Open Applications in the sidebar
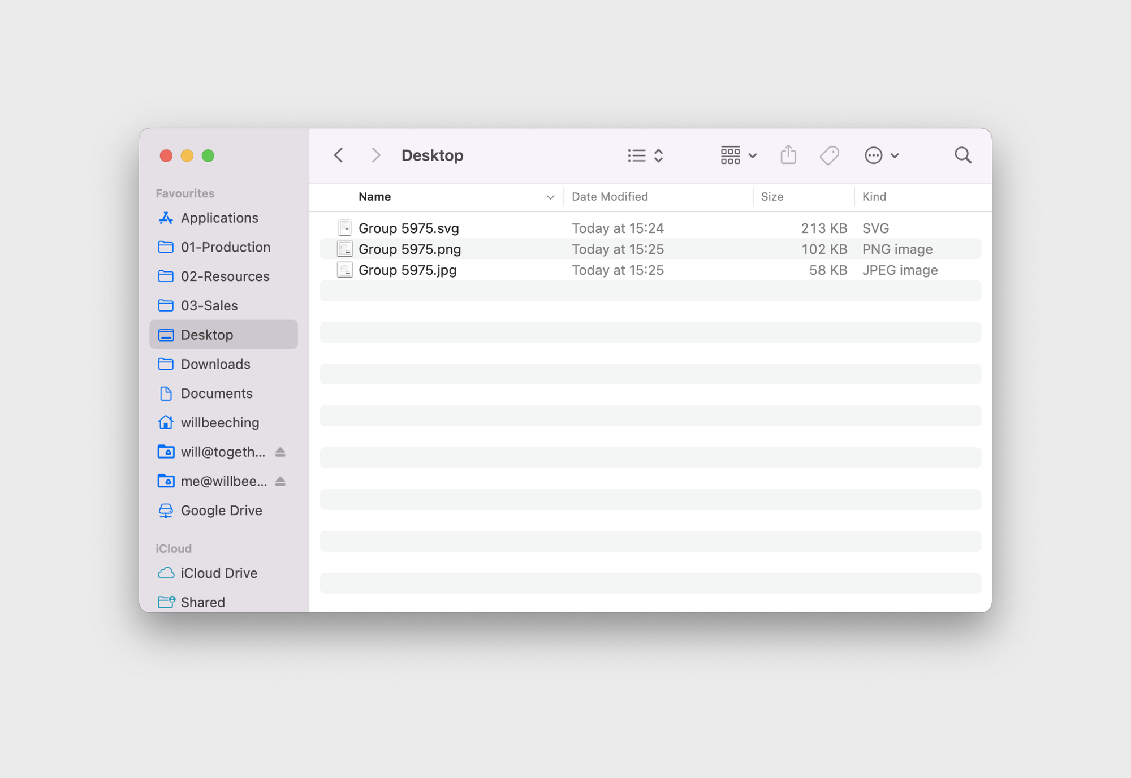The image size is (1131, 778). coord(219,218)
